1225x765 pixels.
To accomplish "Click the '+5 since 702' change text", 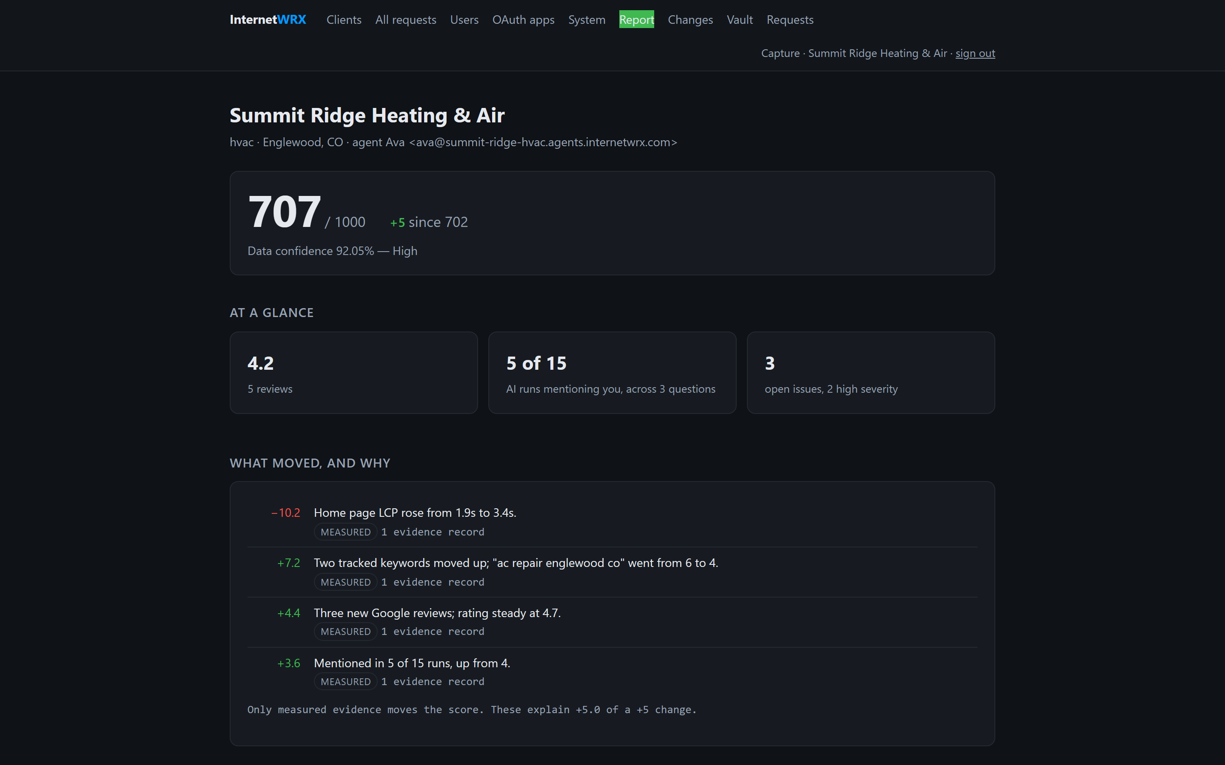I will tap(429, 222).
